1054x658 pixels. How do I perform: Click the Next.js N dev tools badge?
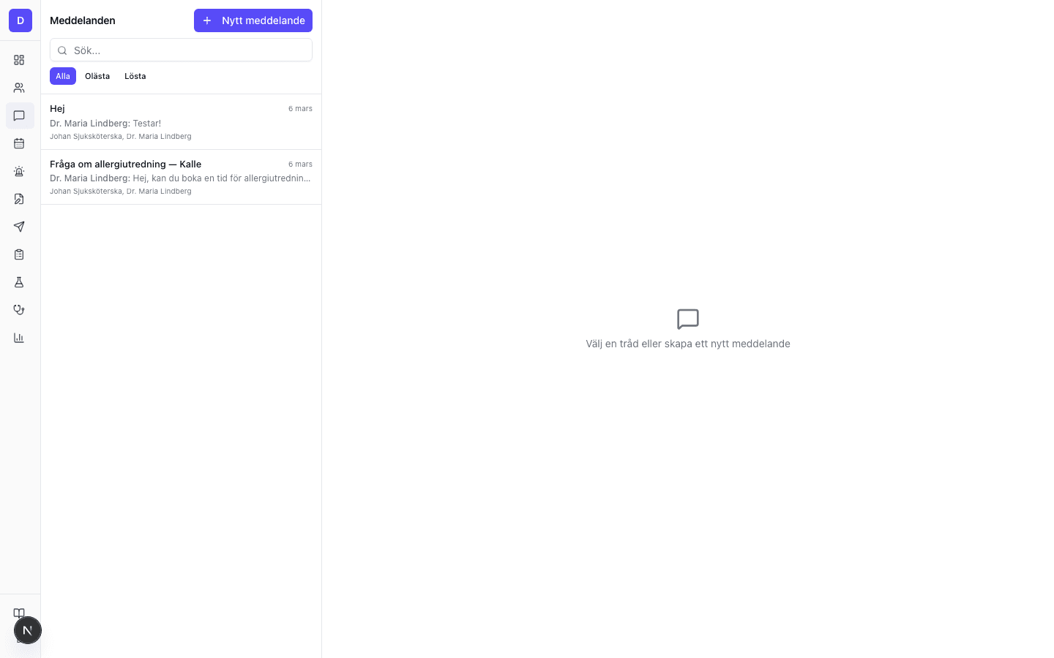(x=28, y=630)
